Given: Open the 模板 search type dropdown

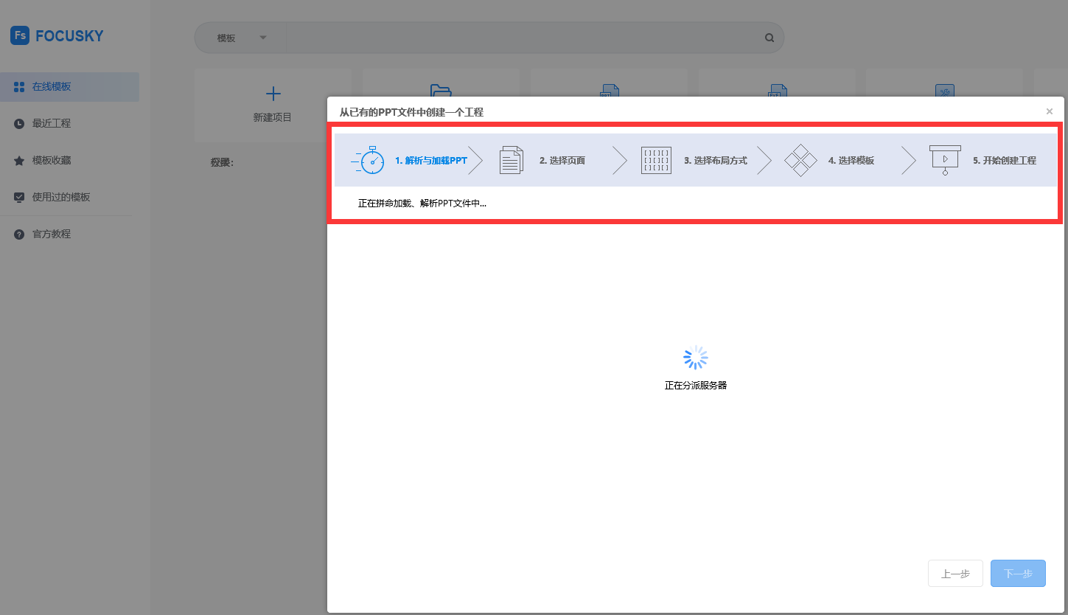Looking at the screenshot, I should pyautogui.click(x=241, y=38).
